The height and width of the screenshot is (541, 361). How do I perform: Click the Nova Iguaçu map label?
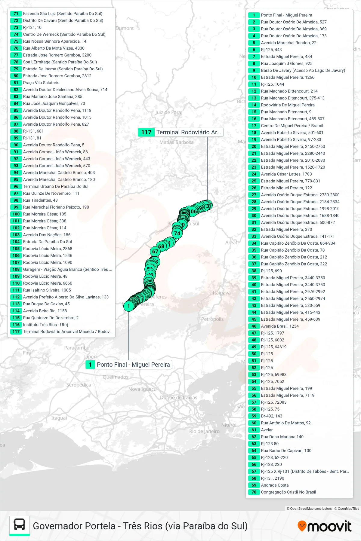pyautogui.click(x=143, y=389)
